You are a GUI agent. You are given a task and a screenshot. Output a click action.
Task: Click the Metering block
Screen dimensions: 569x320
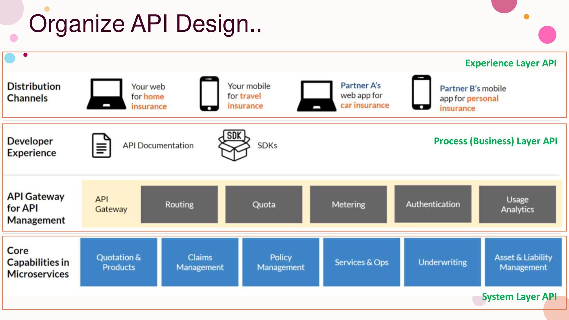348,204
